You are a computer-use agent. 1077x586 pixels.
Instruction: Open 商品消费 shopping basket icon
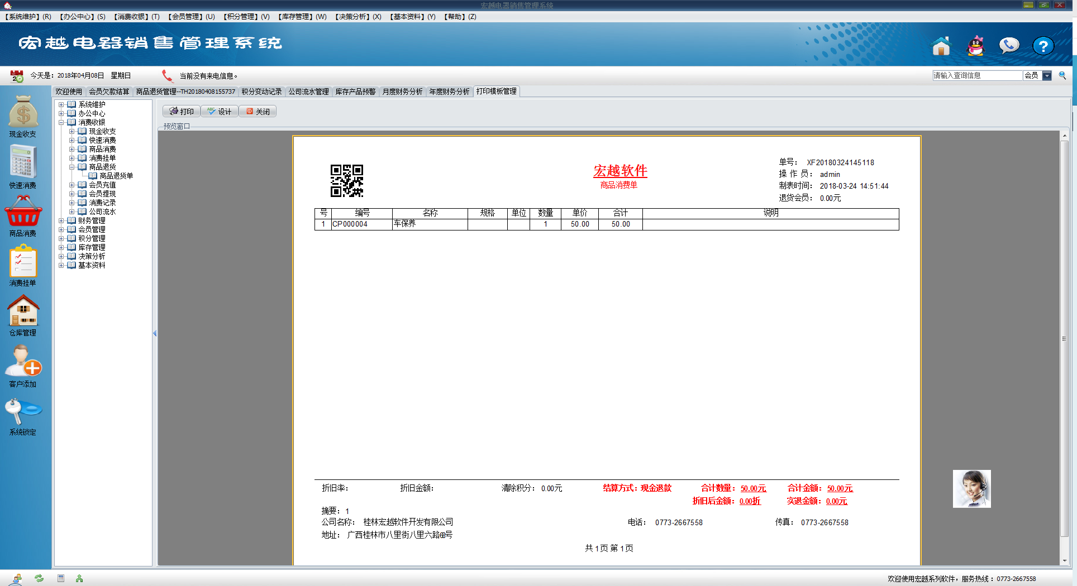point(23,212)
